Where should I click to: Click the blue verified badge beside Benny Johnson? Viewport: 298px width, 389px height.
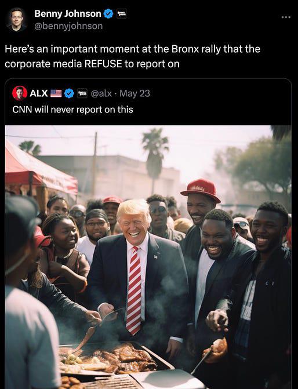click(x=108, y=13)
